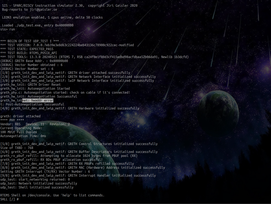Click '(DEBUG) Vector Number obtained : 6'
The image size is (271, 204).
pyautogui.click(x=31, y=65)
